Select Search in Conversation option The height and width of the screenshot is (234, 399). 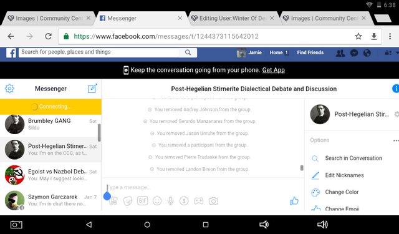coord(353,158)
